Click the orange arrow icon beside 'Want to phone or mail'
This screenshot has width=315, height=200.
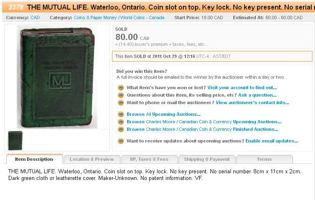(x=121, y=102)
